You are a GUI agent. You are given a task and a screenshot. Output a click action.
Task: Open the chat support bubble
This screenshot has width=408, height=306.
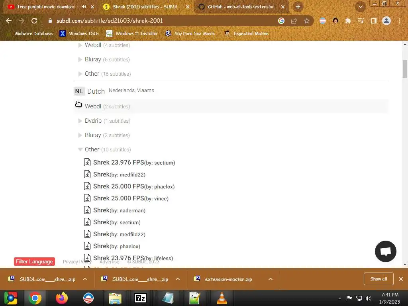coord(385,251)
